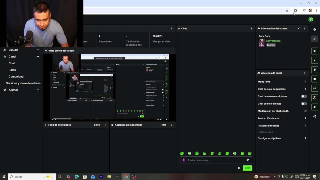Open browser extensions puzzle icon
320x180 pixels.
point(295,10)
